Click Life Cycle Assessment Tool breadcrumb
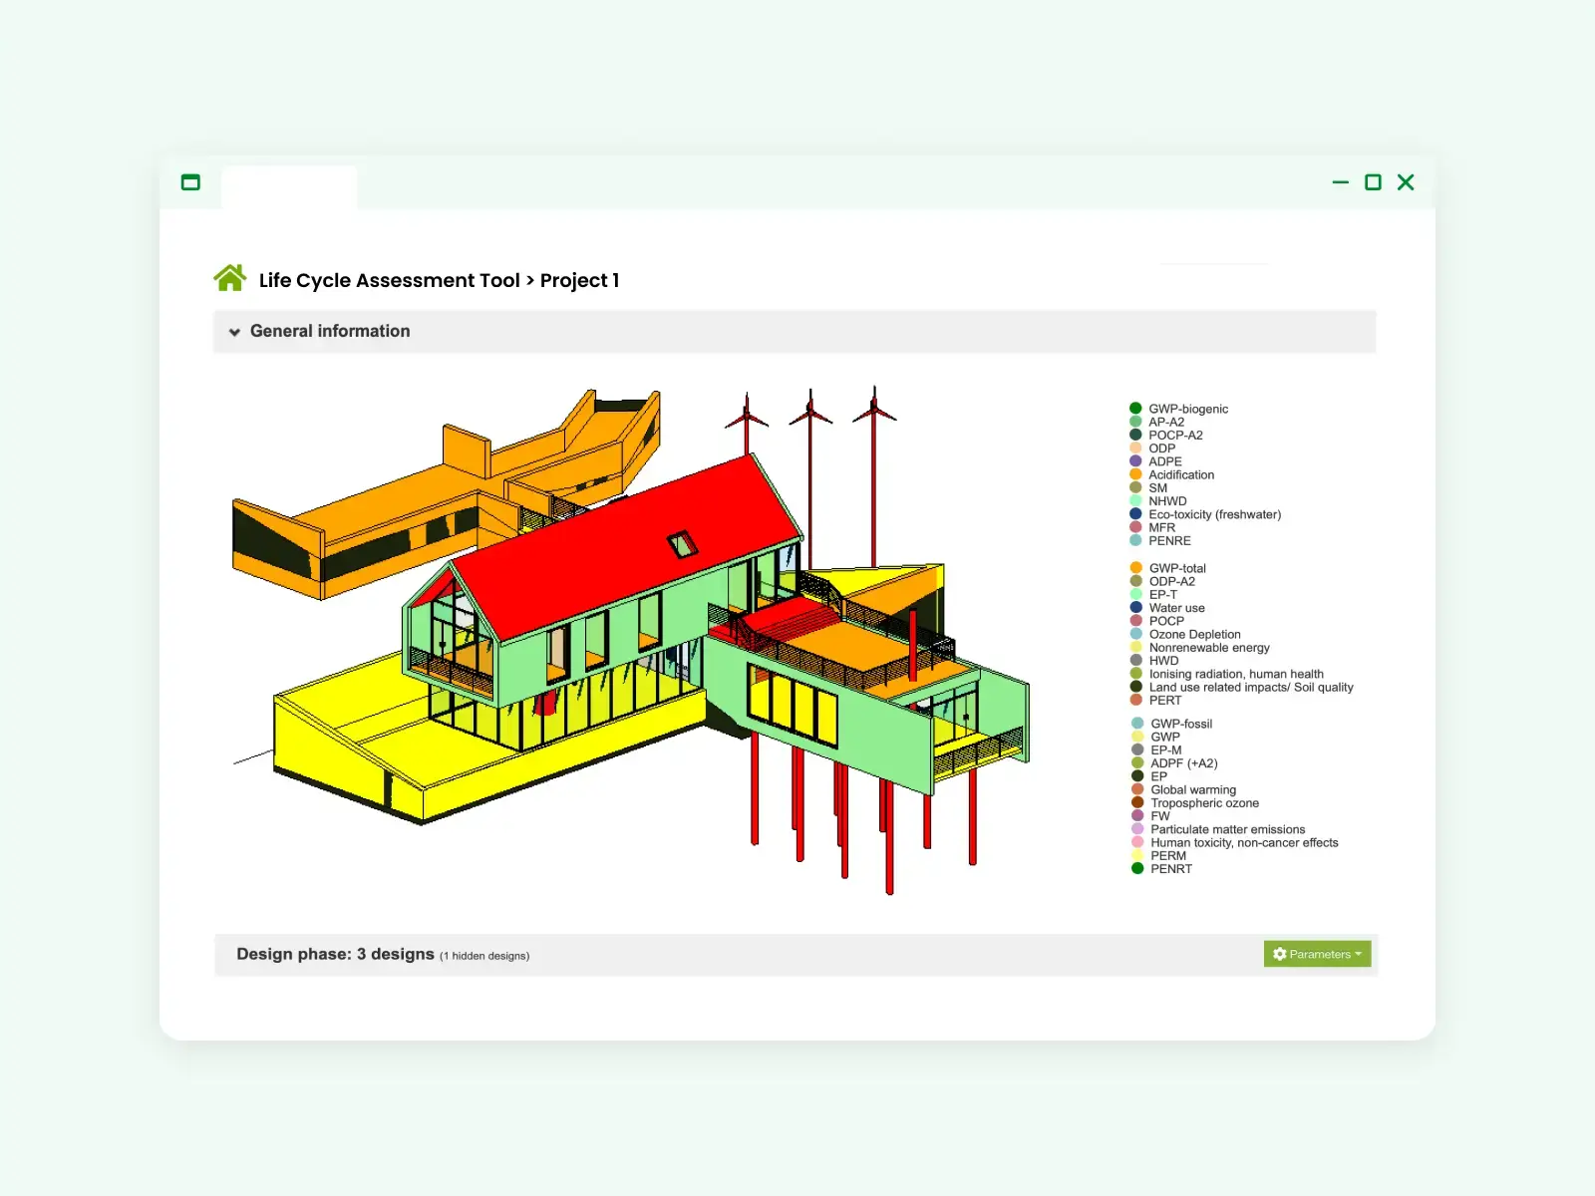 click(x=389, y=280)
